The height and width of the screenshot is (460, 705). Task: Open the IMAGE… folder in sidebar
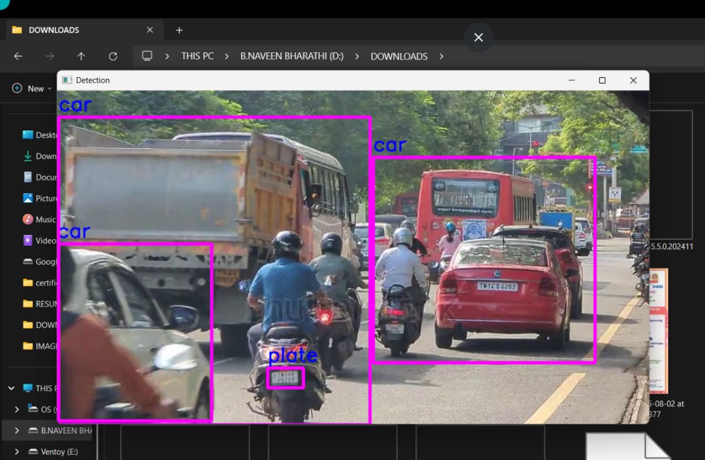point(40,346)
